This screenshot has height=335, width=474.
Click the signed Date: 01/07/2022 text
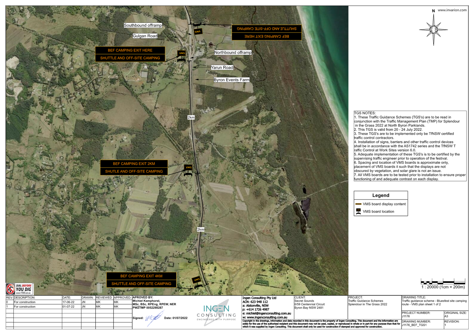click(176, 318)
